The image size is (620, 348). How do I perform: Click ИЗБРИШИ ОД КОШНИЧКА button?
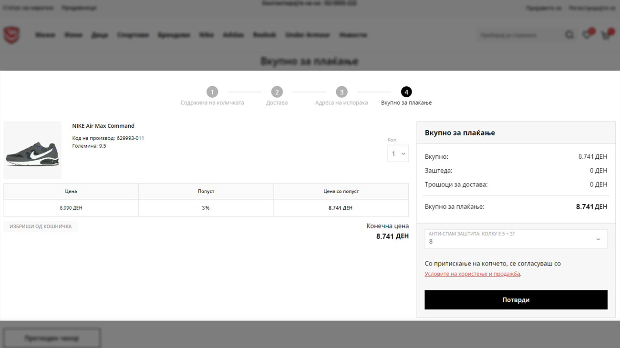41,226
